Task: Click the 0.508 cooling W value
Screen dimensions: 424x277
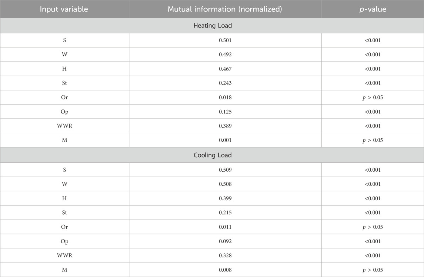Action: 225,184
